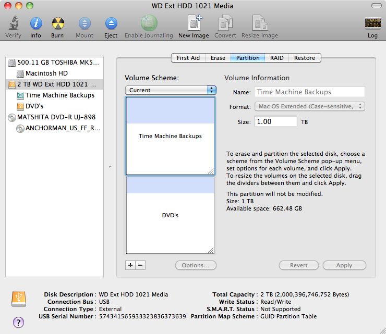Select the Time Machine Backups partition block
Viewport: 386px width, 334px height.
(x=170, y=136)
